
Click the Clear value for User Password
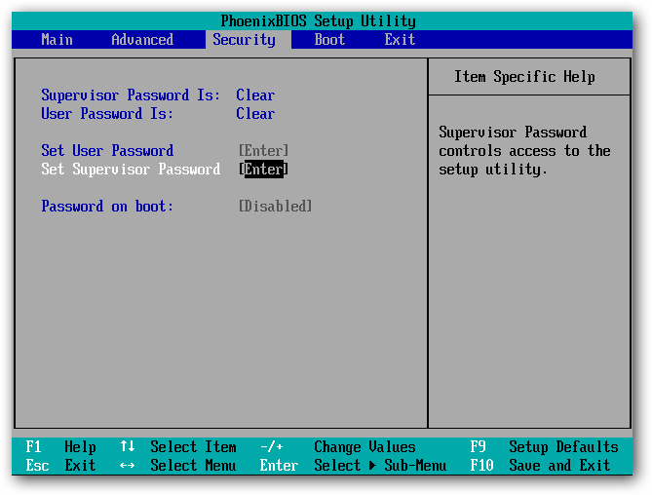255,113
